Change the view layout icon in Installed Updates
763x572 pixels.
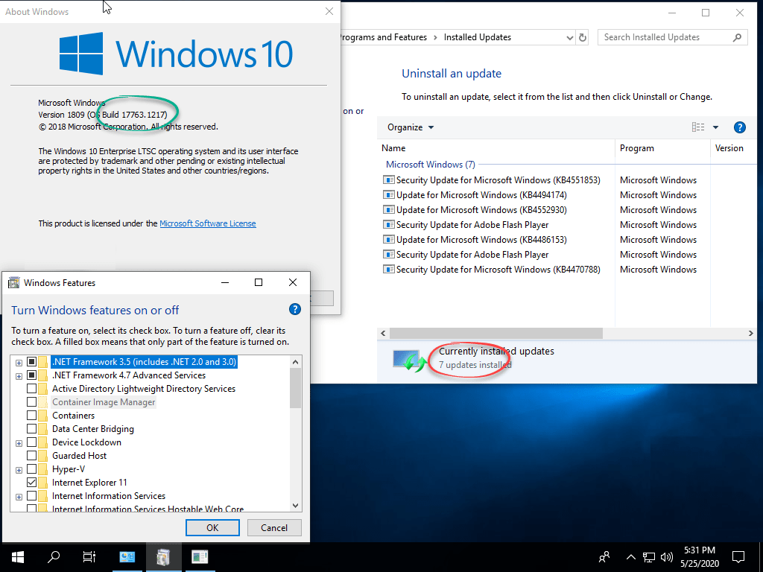697,127
